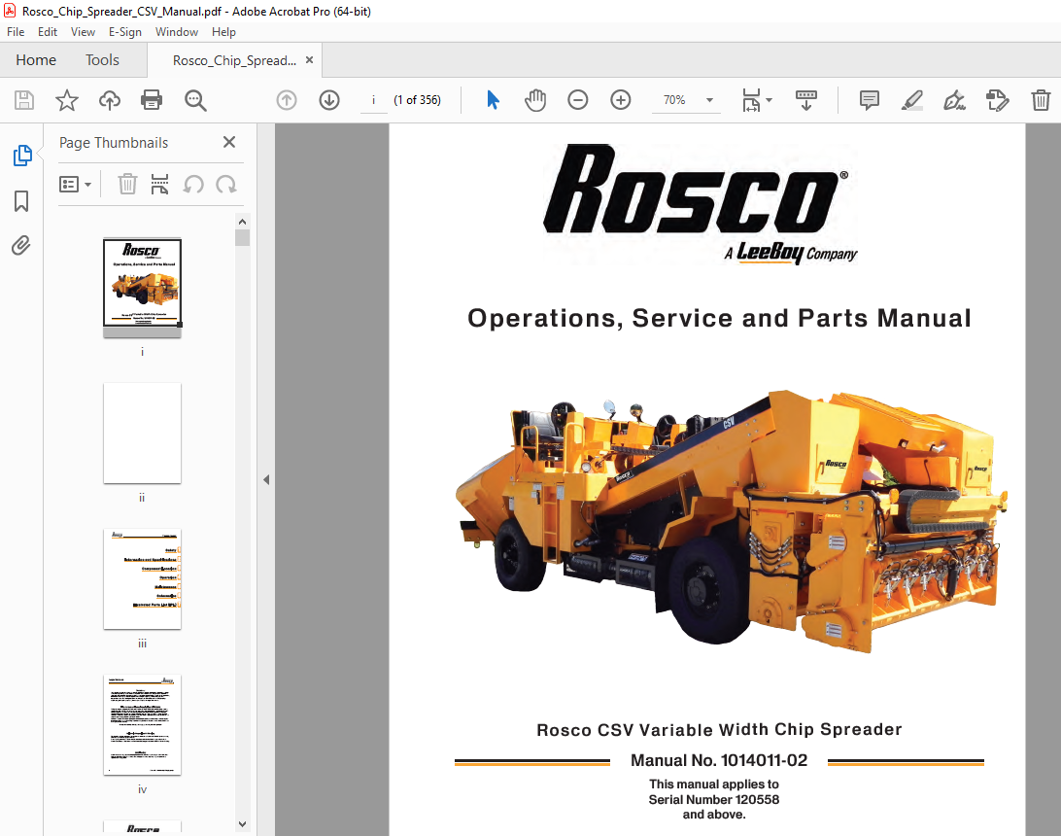Open the Help menu
The width and height of the screenshot is (1061, 836).
pos(223,32)
